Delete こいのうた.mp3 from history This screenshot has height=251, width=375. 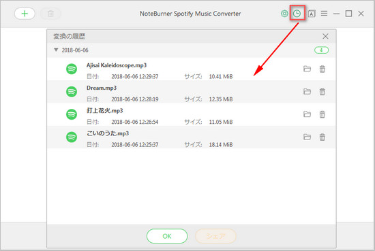322,137
